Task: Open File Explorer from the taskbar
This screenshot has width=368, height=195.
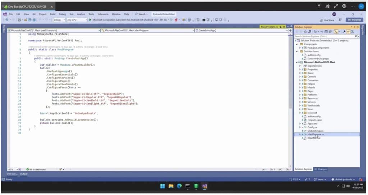Action: point(171,186)
